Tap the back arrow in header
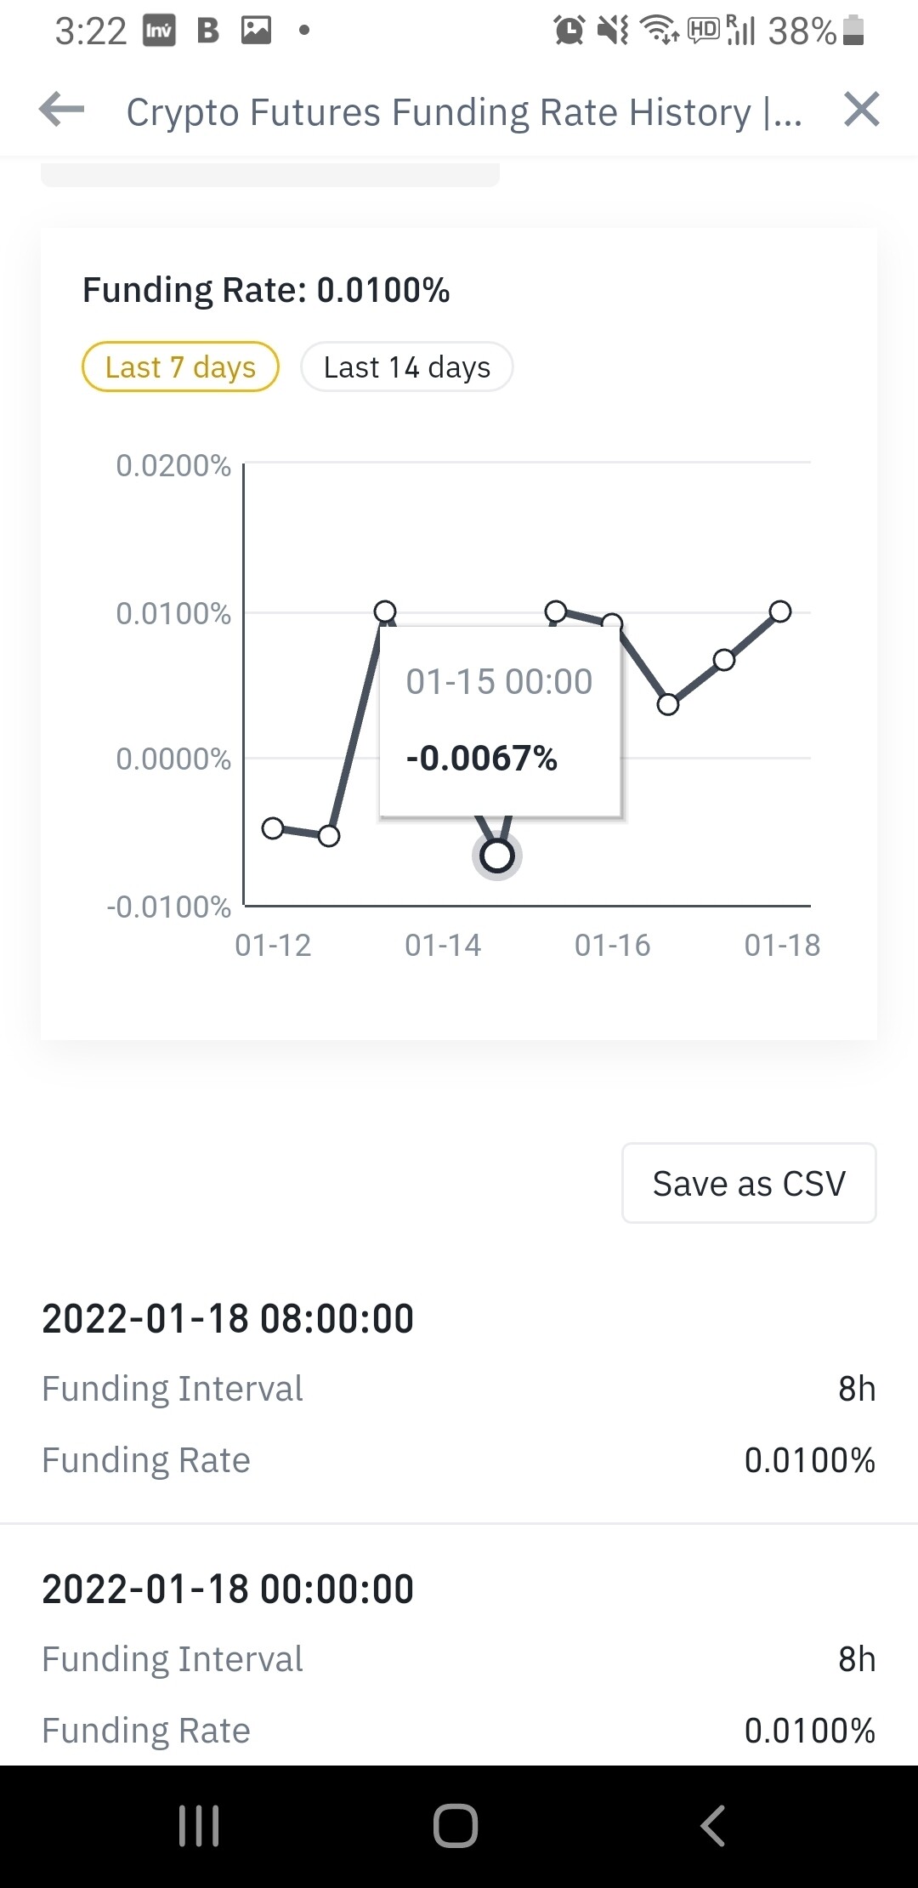Viewport: 918px width, 1888px height. click(62, 111)
